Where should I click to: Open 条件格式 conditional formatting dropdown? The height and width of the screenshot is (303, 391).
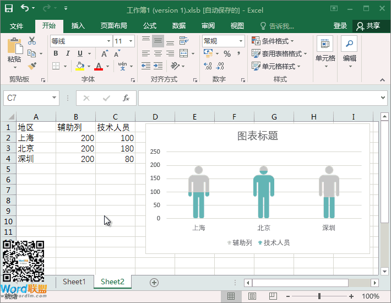273,41
